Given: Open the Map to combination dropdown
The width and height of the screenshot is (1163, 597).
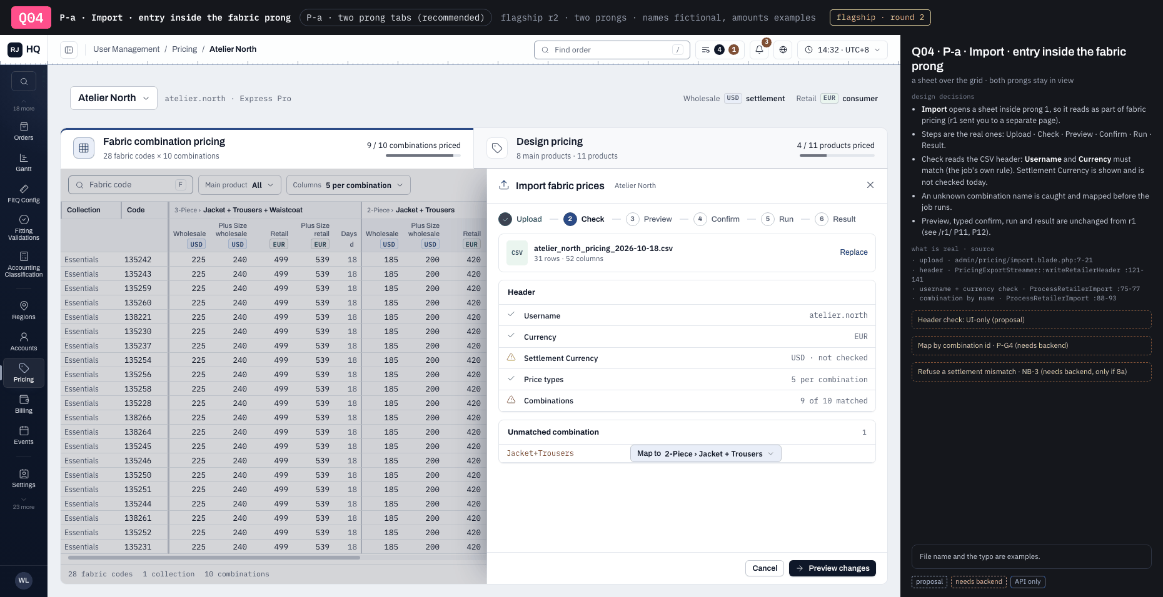Looking at the screenshot, I should pyautogui.click(x=706, y=453).
